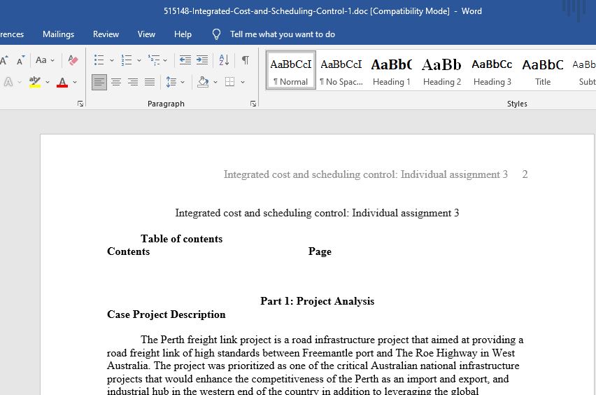Launch Font dialog box launcher
Viewport: 596px width, 395px height.
click(80, 104)
